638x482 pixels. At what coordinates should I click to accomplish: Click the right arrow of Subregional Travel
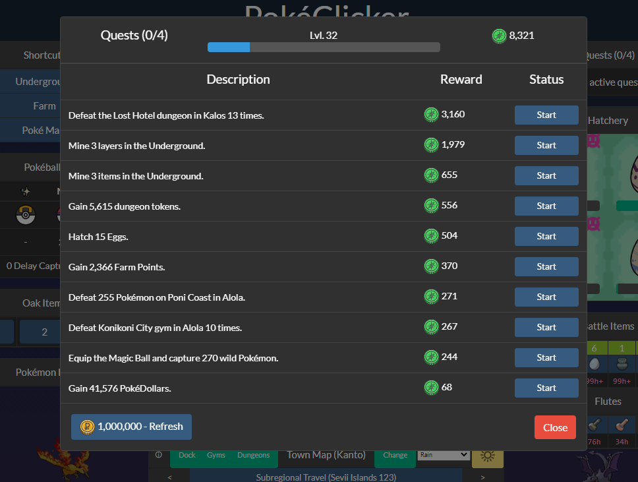tap(482, 477)
